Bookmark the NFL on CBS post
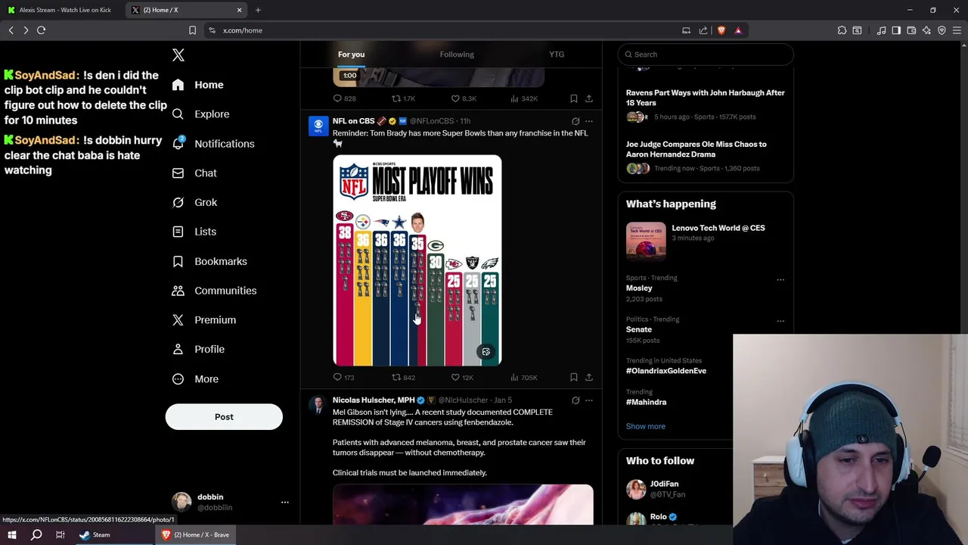Image resolution: width=968 pixels, height=545 pixels. 574,377
